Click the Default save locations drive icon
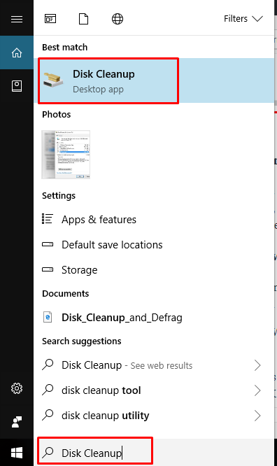Image resolution: width=277 pixels, height=466 pixels. point(48,244)
